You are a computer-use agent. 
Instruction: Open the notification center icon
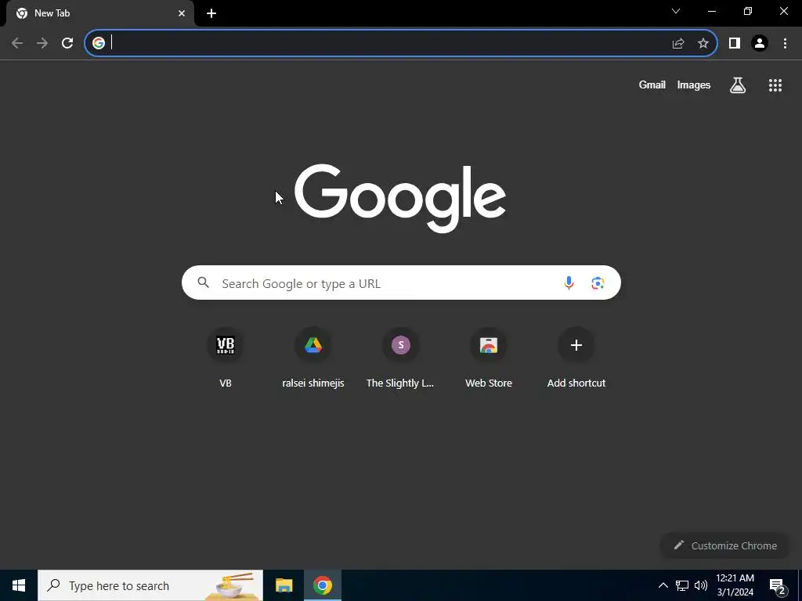click(778, 585)
